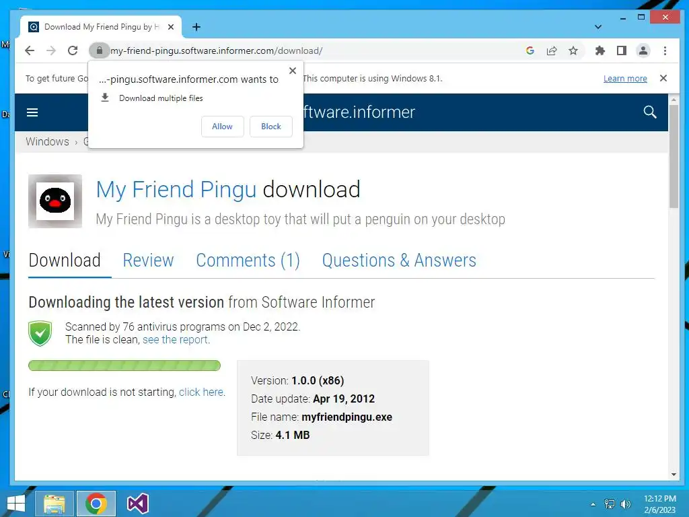Open the Chrome profile avatar
Viewport: 689px width, 517px height.
[x=643, y=50]
